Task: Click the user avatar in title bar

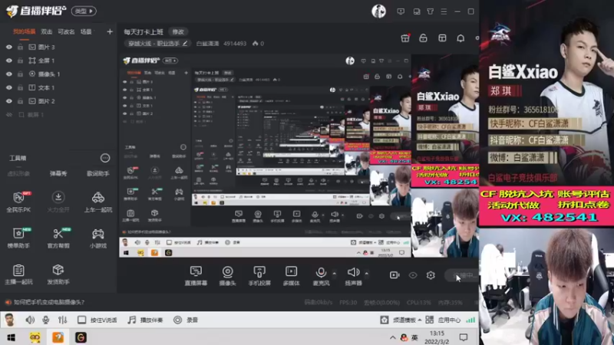Action: pyautogui.click(x=378, y=11)
